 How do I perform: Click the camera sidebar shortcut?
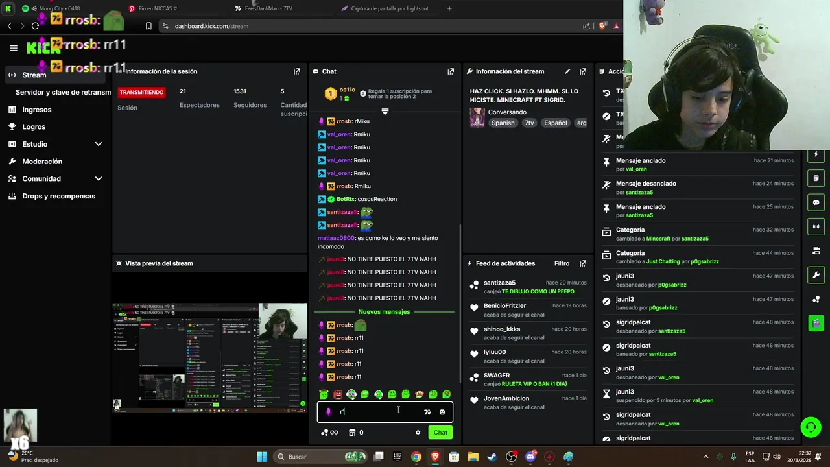tap(816, 250)
